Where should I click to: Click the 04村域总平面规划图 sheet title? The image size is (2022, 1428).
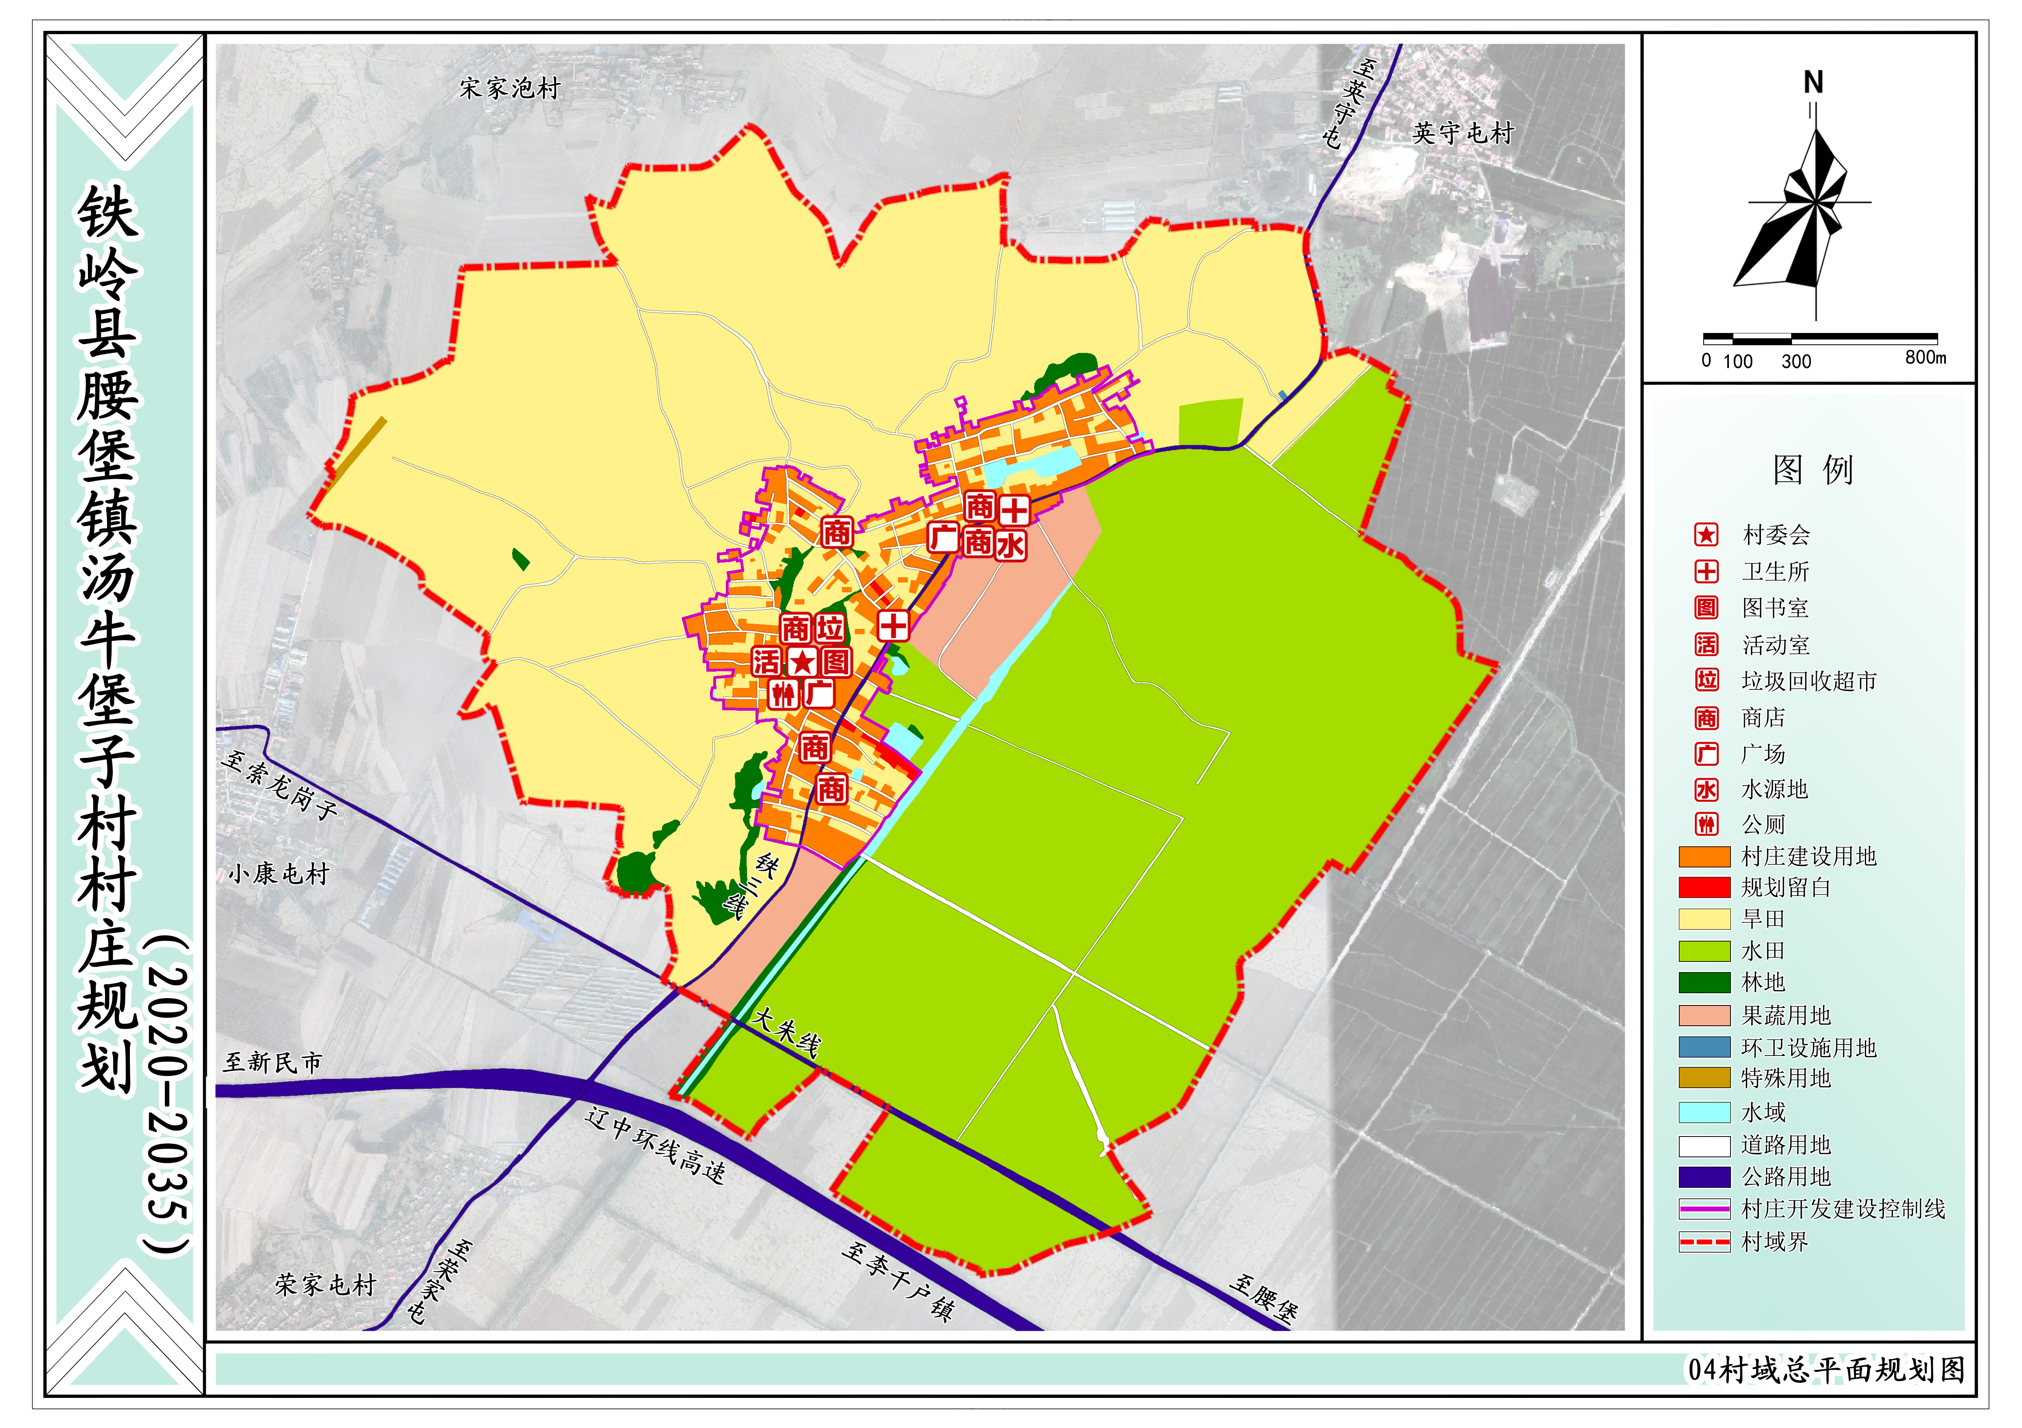point(1826,1369)
